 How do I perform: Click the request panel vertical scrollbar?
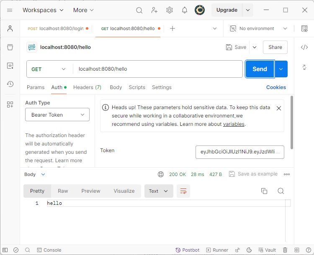(x=291, y=121)
